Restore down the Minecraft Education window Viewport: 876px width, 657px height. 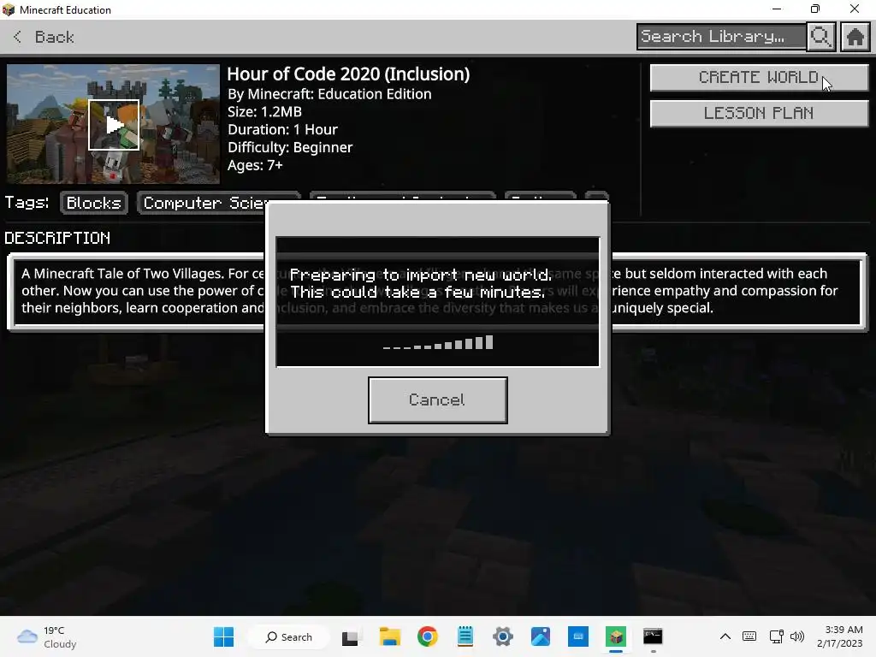(x=815, y=9)
